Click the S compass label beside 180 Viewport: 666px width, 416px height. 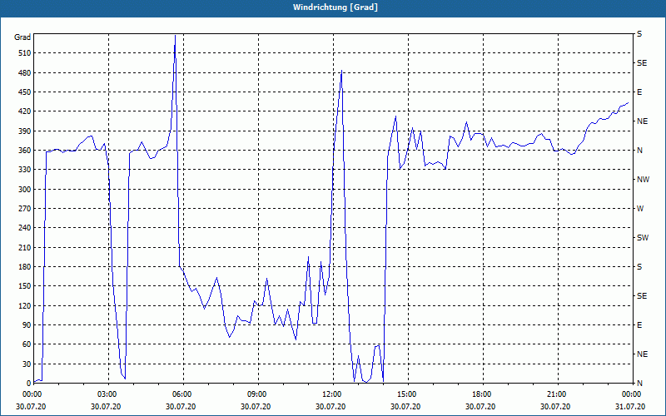click(639, 267)
